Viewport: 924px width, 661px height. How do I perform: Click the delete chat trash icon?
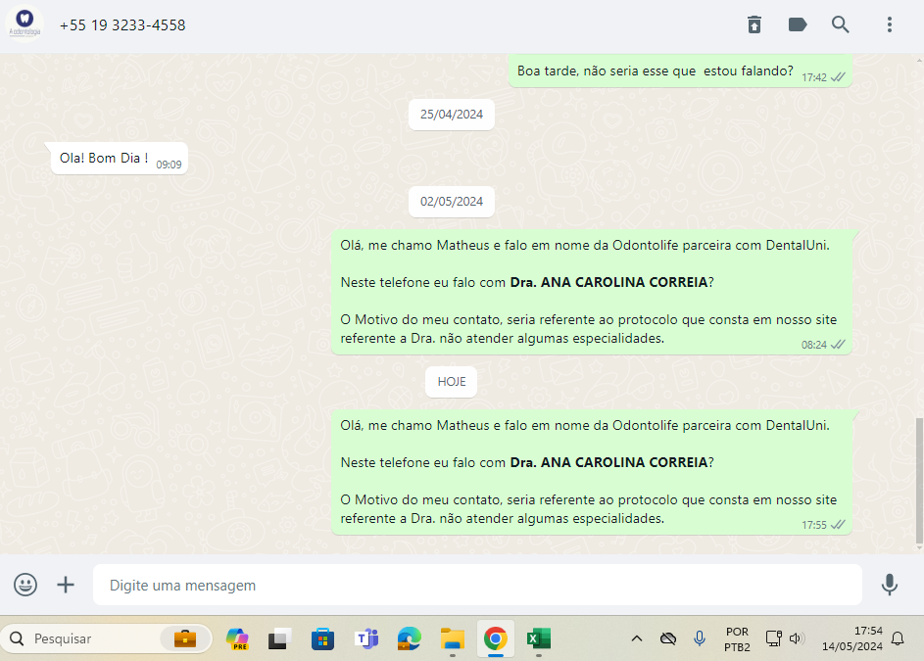pos(754,24)
